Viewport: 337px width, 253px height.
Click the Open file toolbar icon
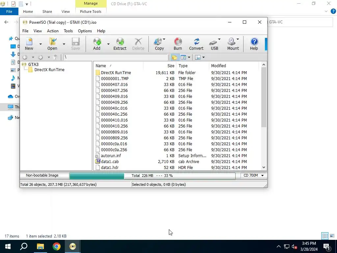52,44
